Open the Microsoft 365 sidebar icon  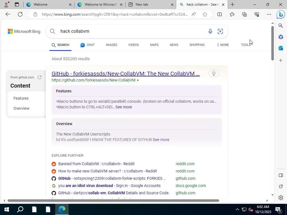pos(281,37)
